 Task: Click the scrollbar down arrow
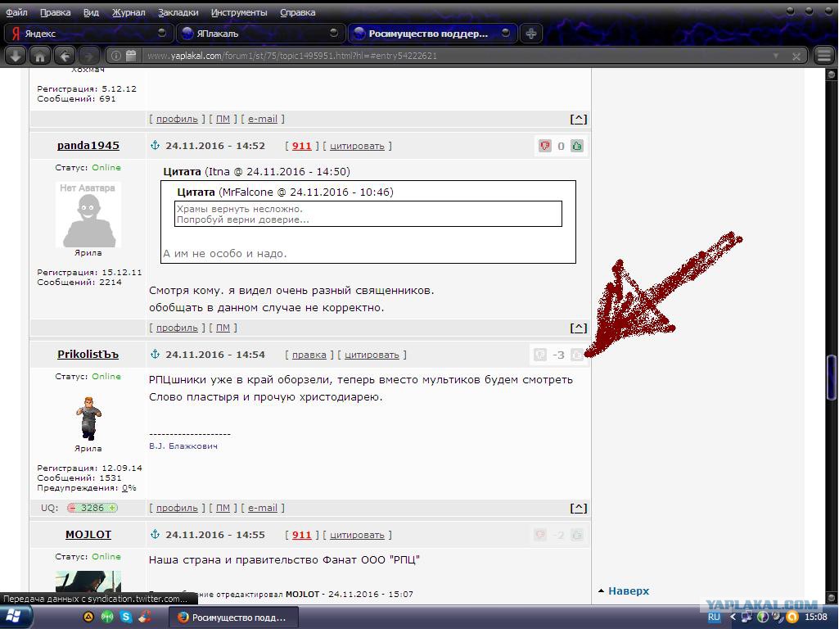tap(832, 597)
